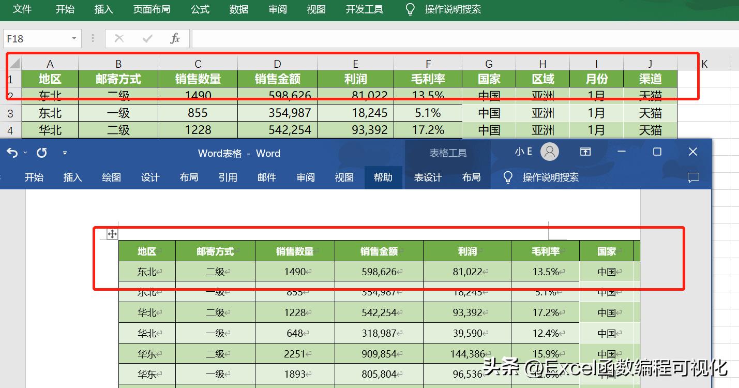Screen dimensions: 739x388
Task: Click the Insert Function fx icon
Action: 174,38
